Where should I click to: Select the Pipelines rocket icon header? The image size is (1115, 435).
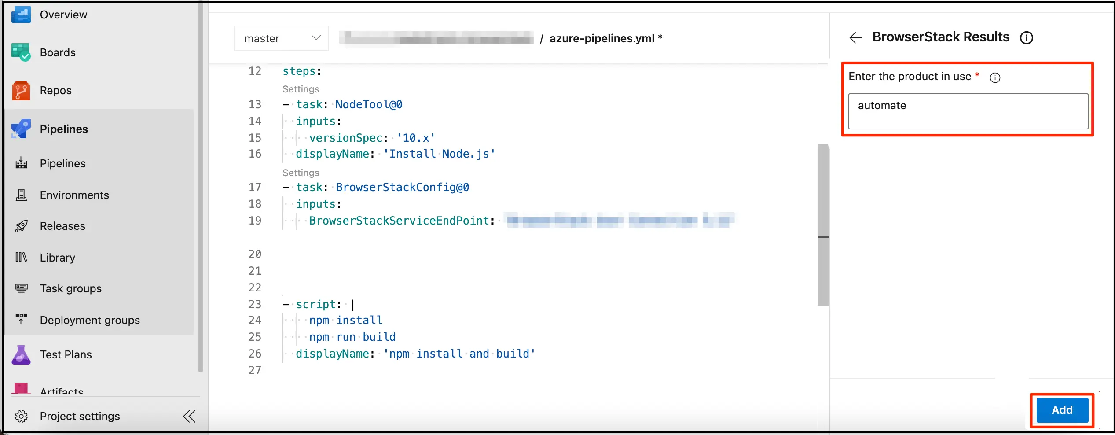tap(21, 129)
